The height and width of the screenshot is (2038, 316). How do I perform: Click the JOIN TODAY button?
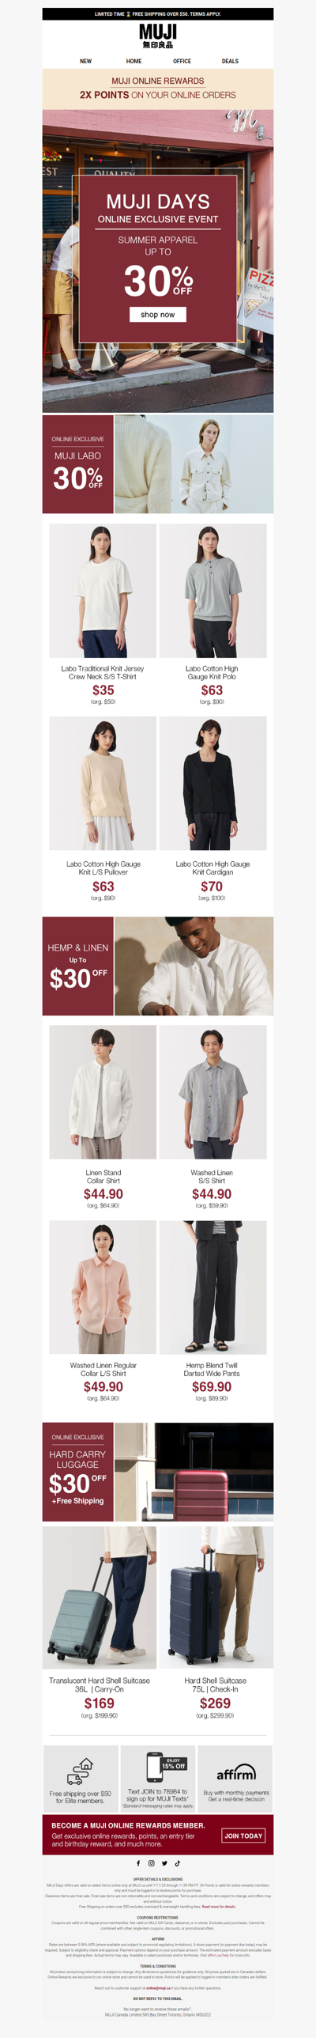point(243,1836)
